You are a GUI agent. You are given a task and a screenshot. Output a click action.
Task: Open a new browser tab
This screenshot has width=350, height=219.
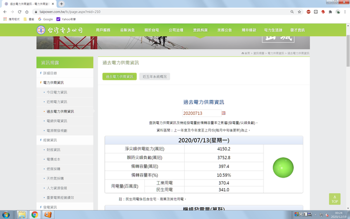[x=61, y=3]
